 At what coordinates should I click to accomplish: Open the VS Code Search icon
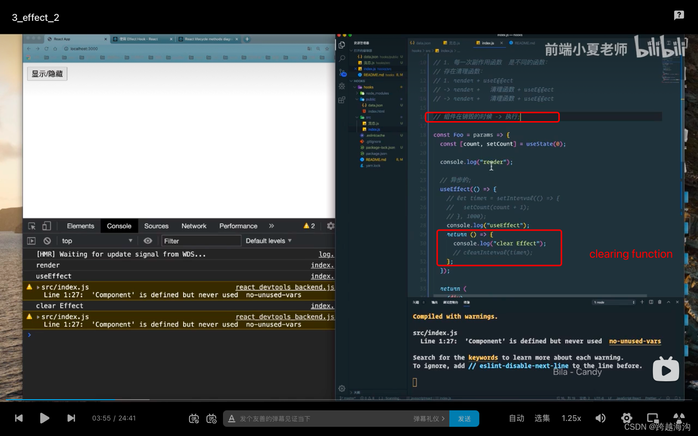click(x=342, y=59)
